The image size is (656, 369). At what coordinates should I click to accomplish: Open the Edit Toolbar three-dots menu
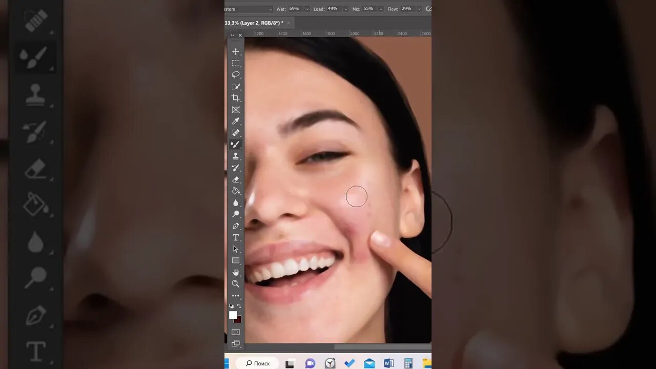[236, 296]
